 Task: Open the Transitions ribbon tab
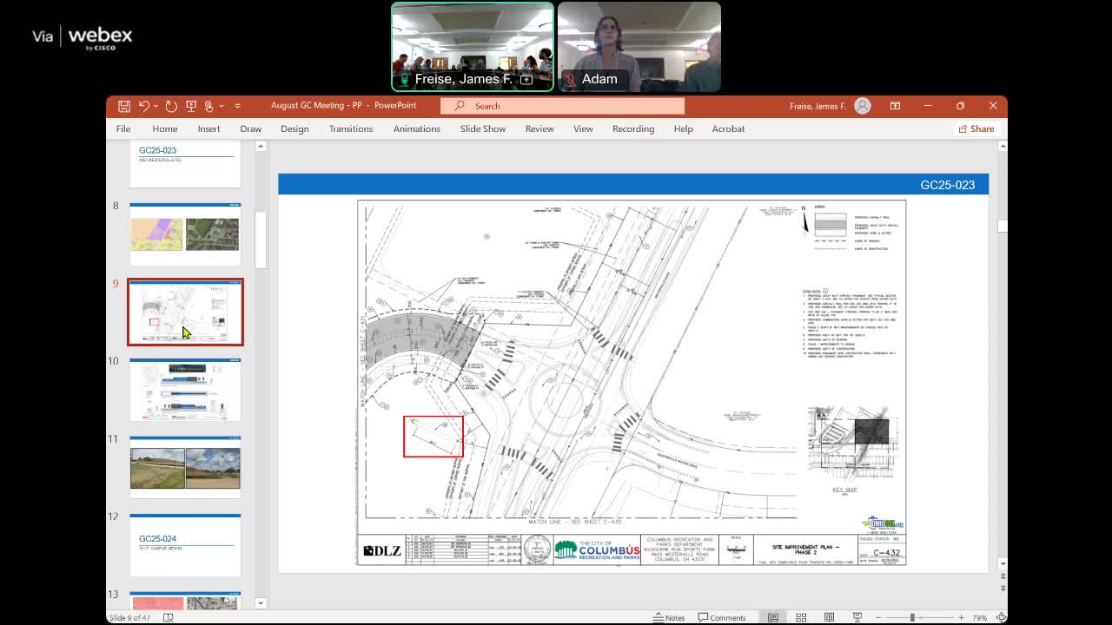pyautogui.click(x=350, y=128)
